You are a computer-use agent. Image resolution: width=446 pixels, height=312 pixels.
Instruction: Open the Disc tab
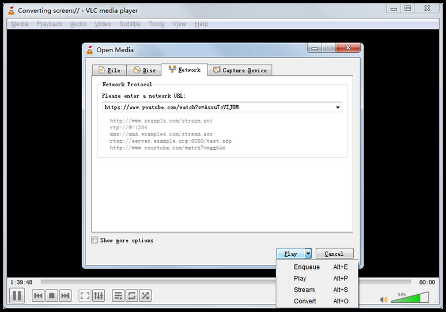tap(144, 70)
